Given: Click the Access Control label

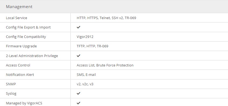Looking at the screenshot, I should 18,65.
